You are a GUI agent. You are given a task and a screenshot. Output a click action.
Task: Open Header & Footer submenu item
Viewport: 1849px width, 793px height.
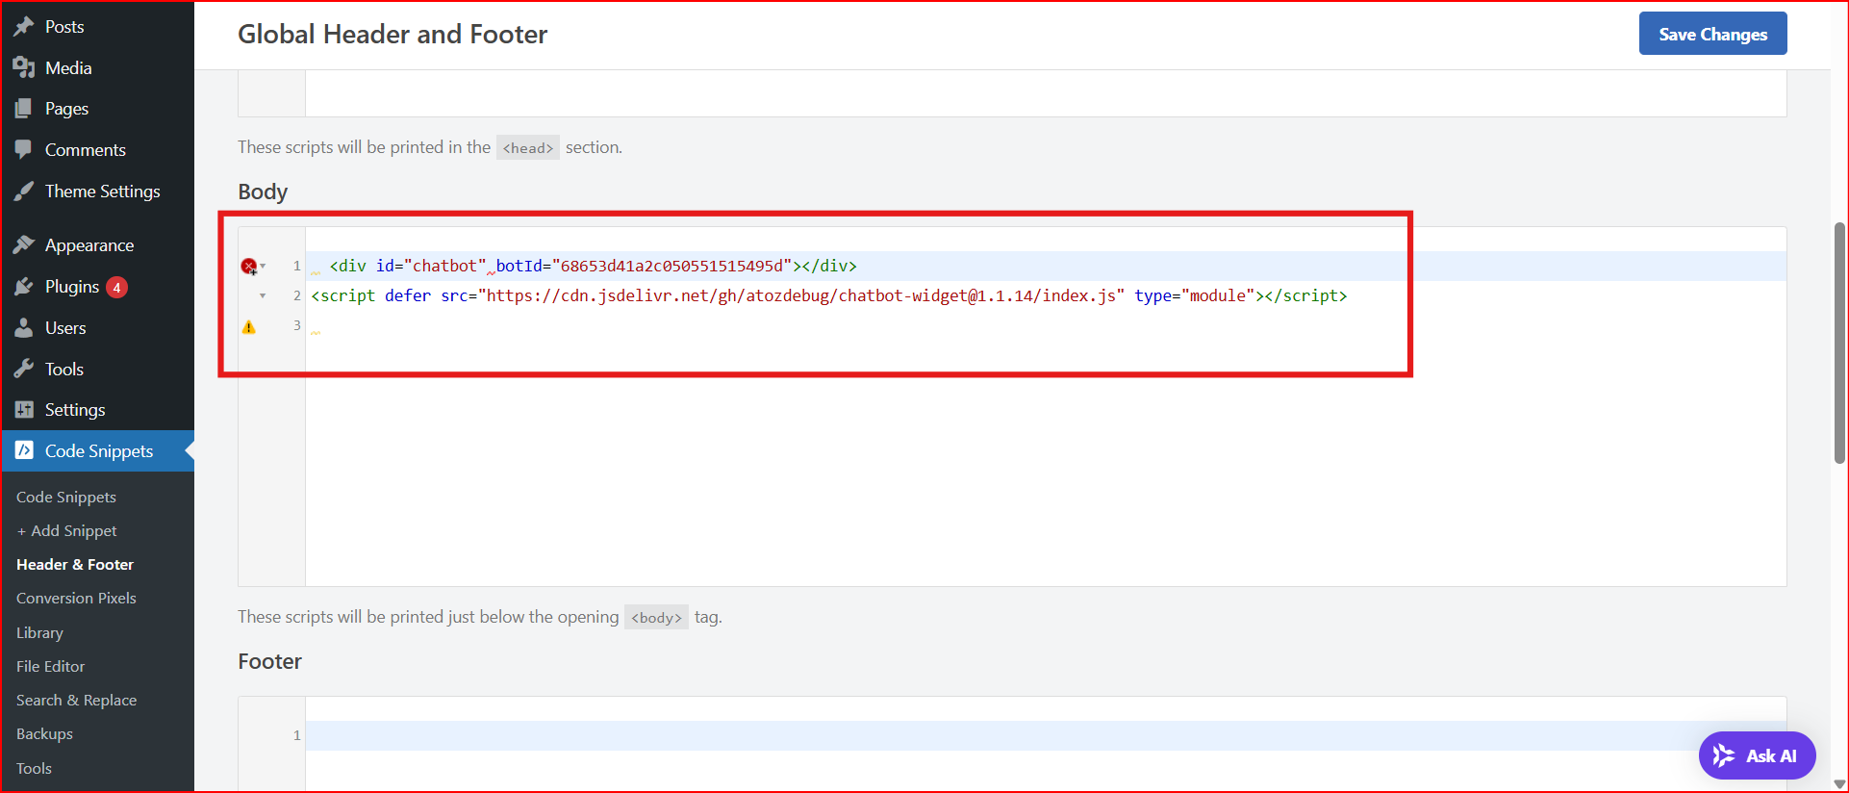[75, 564]
